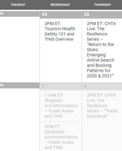
Task: Click empty area below Travel Insurance event
Action: (x=102, y=135)
